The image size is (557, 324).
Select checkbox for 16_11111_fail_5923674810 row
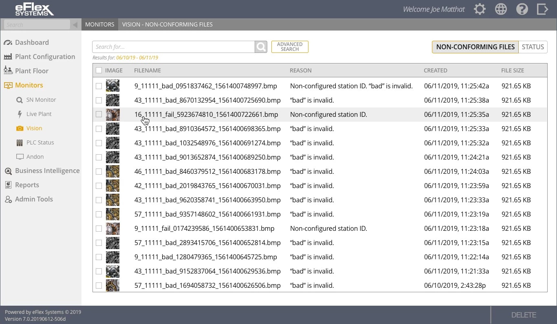click(99, 114)
